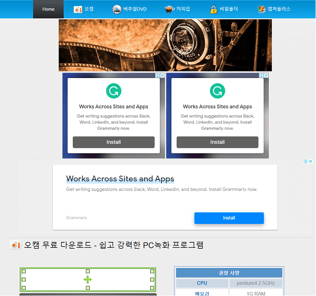Click the 1G RAM table cell

coord(256,293)
